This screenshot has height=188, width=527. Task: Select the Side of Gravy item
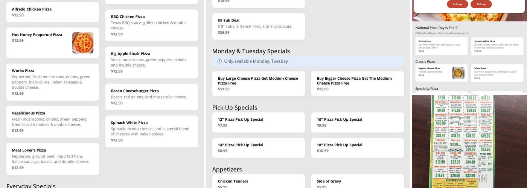(357, 182)
